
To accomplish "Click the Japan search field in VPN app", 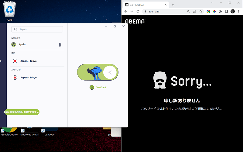I will click(x=37, y=29).
